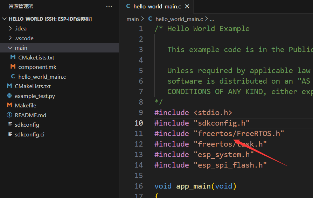This screenshot has height=198, width=313.
Task: Open the Explorer more actions ellipsis menu
Action: click(x=109, y=6)
